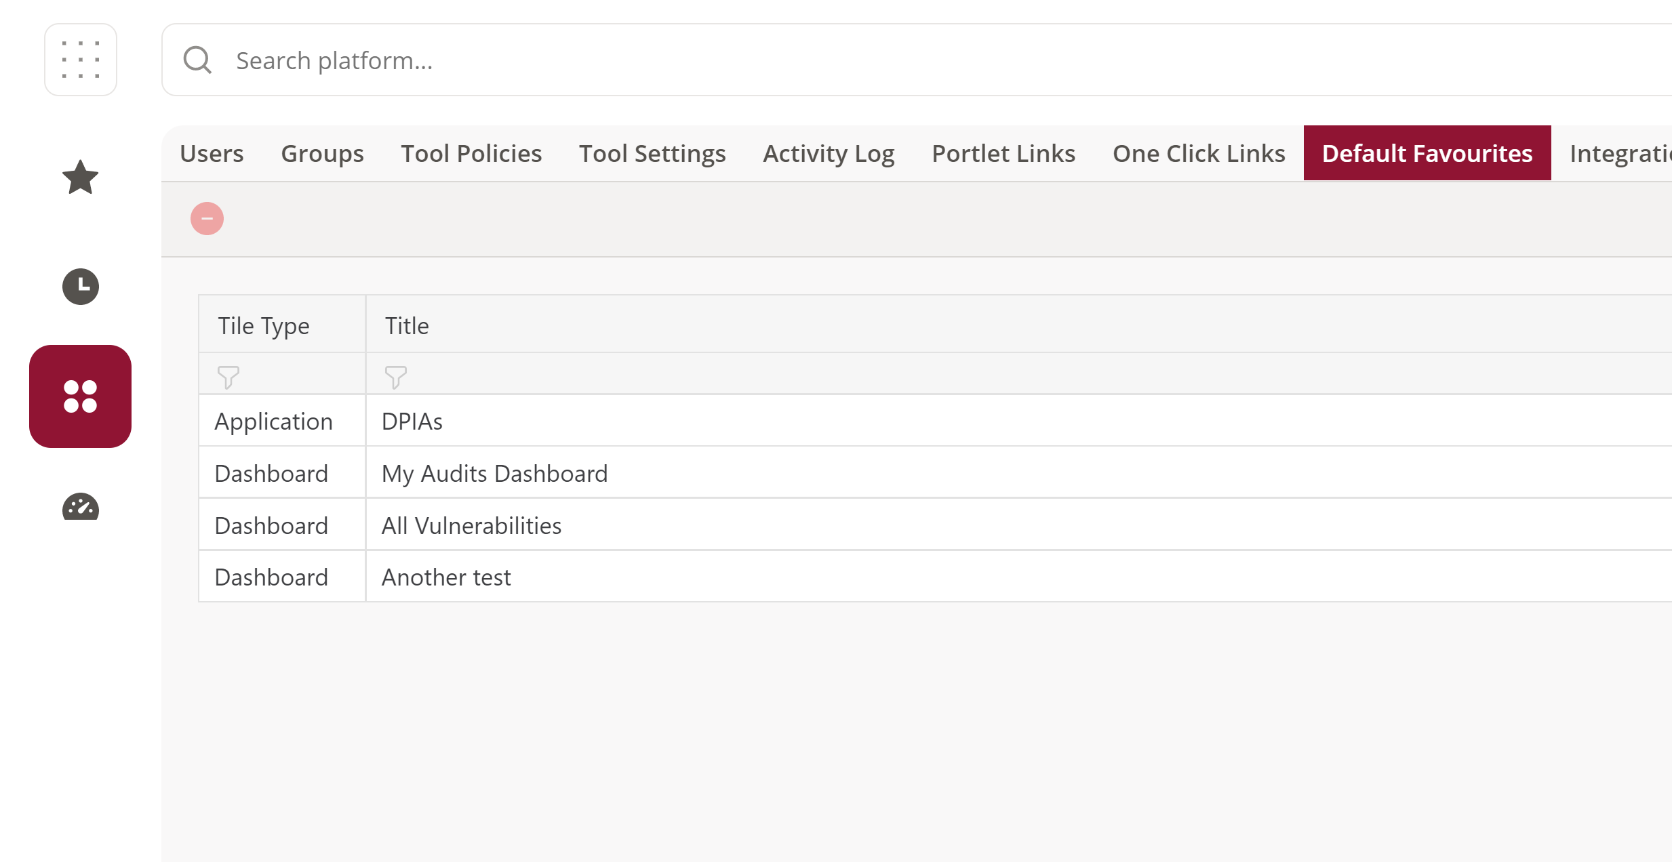1672x862 pixels.
Task: Click the red minus remove button
Action: 207,219
